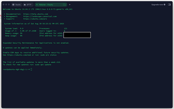The width and height of the screenshot is (174, 109).
Task: Click the https://ubuntu.com/pro support link
Action: [35, 19]
